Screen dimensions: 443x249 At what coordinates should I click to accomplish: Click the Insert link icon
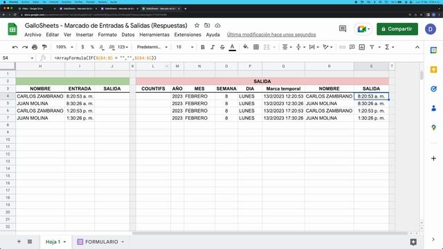point(342,47)
